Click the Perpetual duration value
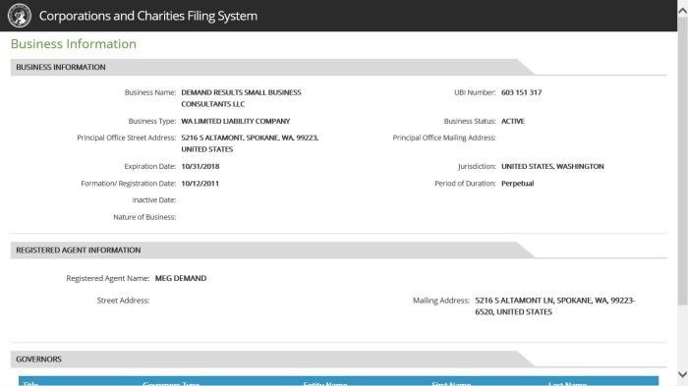 [517, 184]
